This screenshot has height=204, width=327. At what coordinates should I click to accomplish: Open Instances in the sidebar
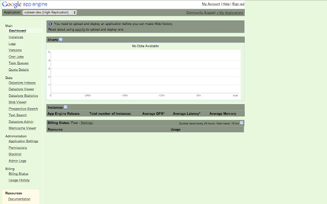tap(16, 37)
